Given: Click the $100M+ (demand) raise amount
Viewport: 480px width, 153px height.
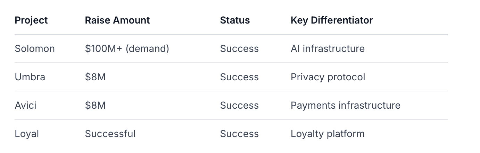Looking at the screenshot, I should [x=127, y=49].
